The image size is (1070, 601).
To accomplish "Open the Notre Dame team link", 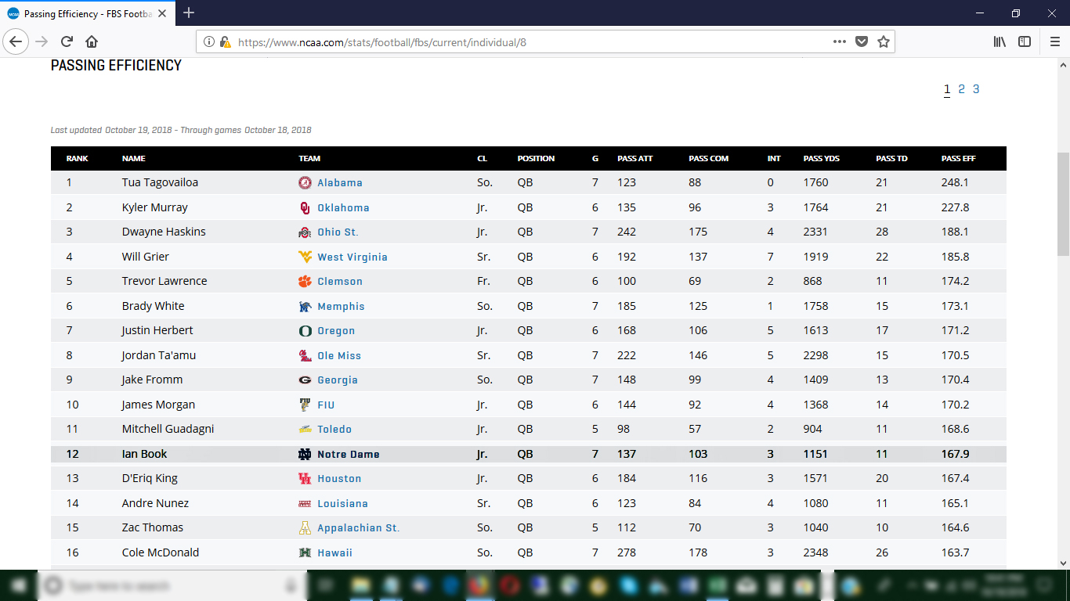I will [349, 454].
